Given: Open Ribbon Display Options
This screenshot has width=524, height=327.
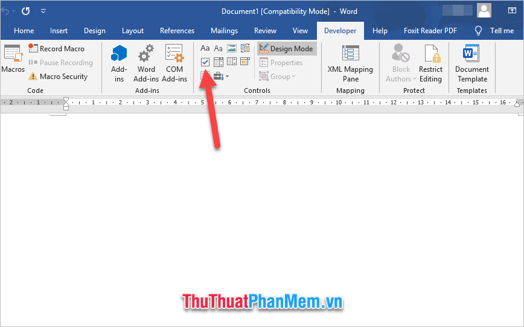Looking at the screenshot, I should [x=512, y=10].
